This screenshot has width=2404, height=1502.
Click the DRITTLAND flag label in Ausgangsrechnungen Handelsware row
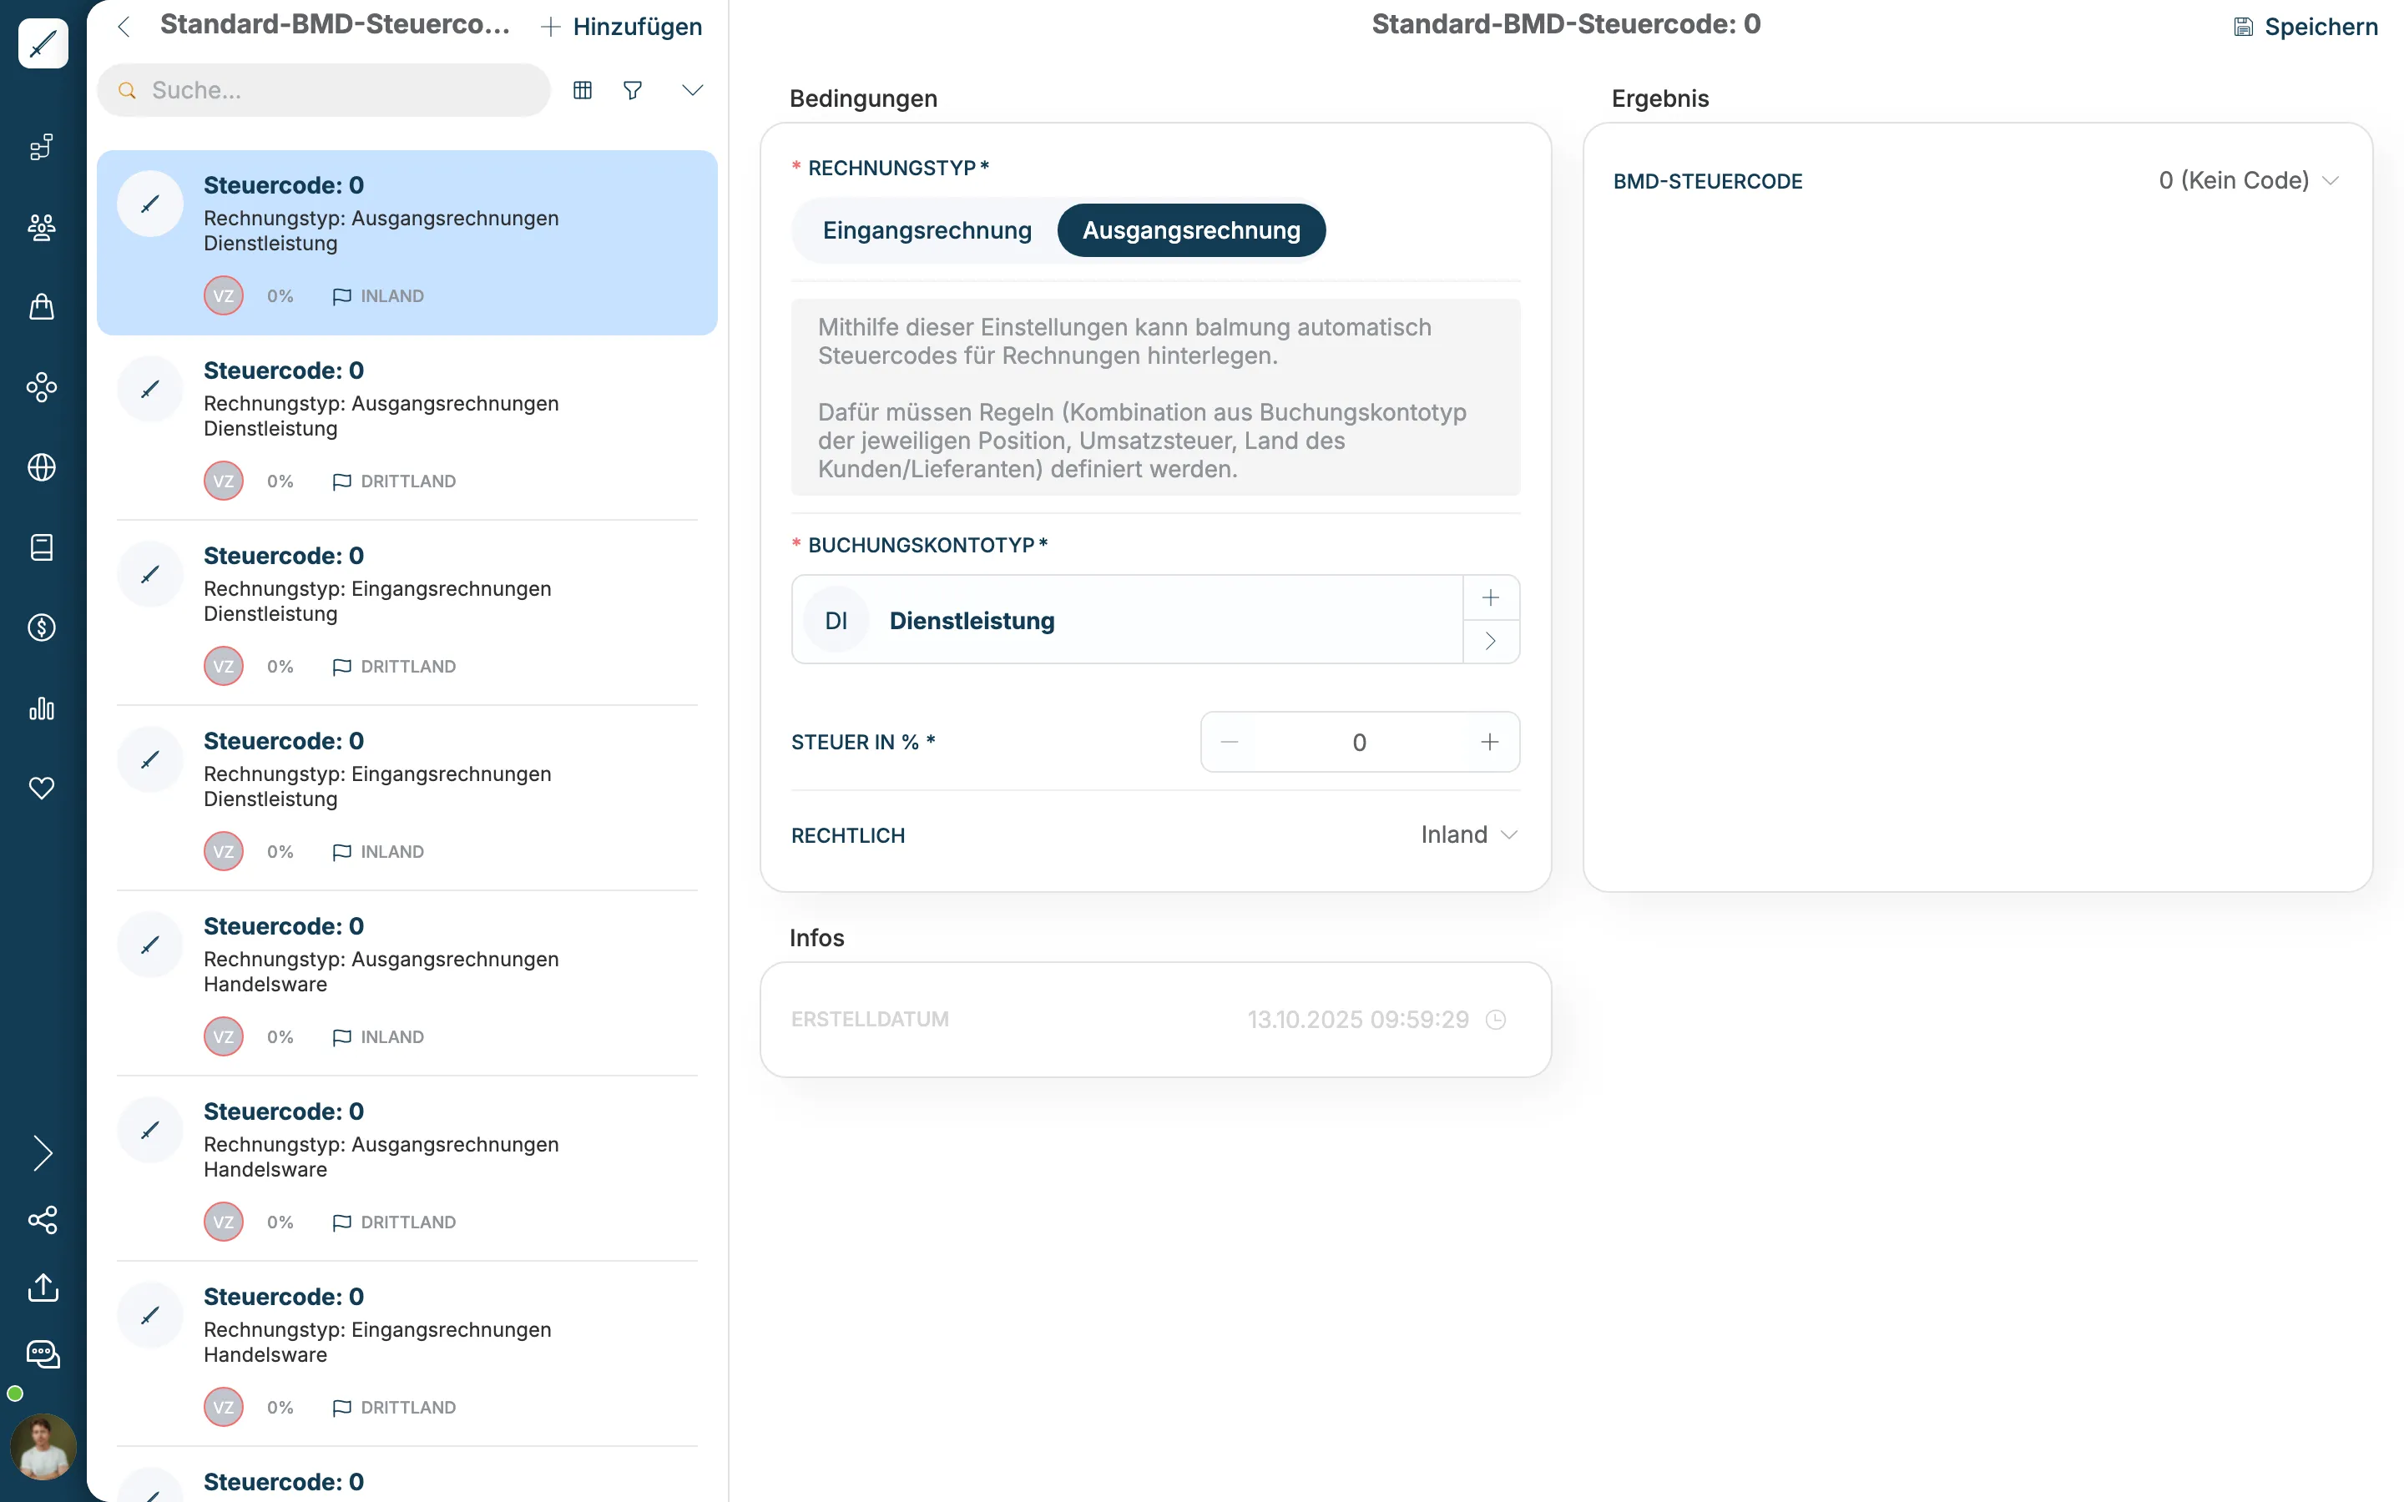[x=394, y=1222]
